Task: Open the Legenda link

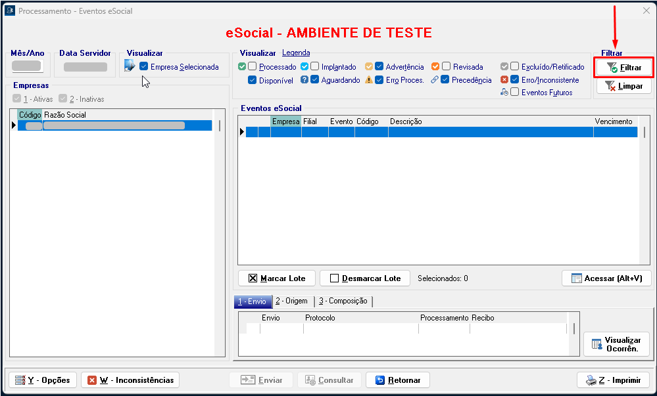Action: (x=296, y=53)
